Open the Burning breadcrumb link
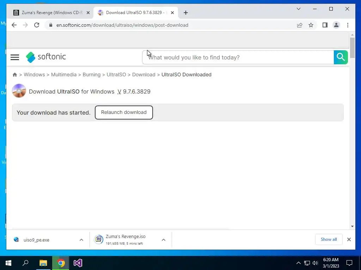361x270 pixels. [91, 75]
